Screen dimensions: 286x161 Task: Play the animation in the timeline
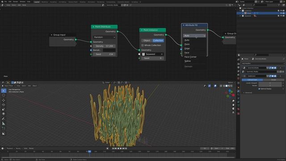pos(121,148)
